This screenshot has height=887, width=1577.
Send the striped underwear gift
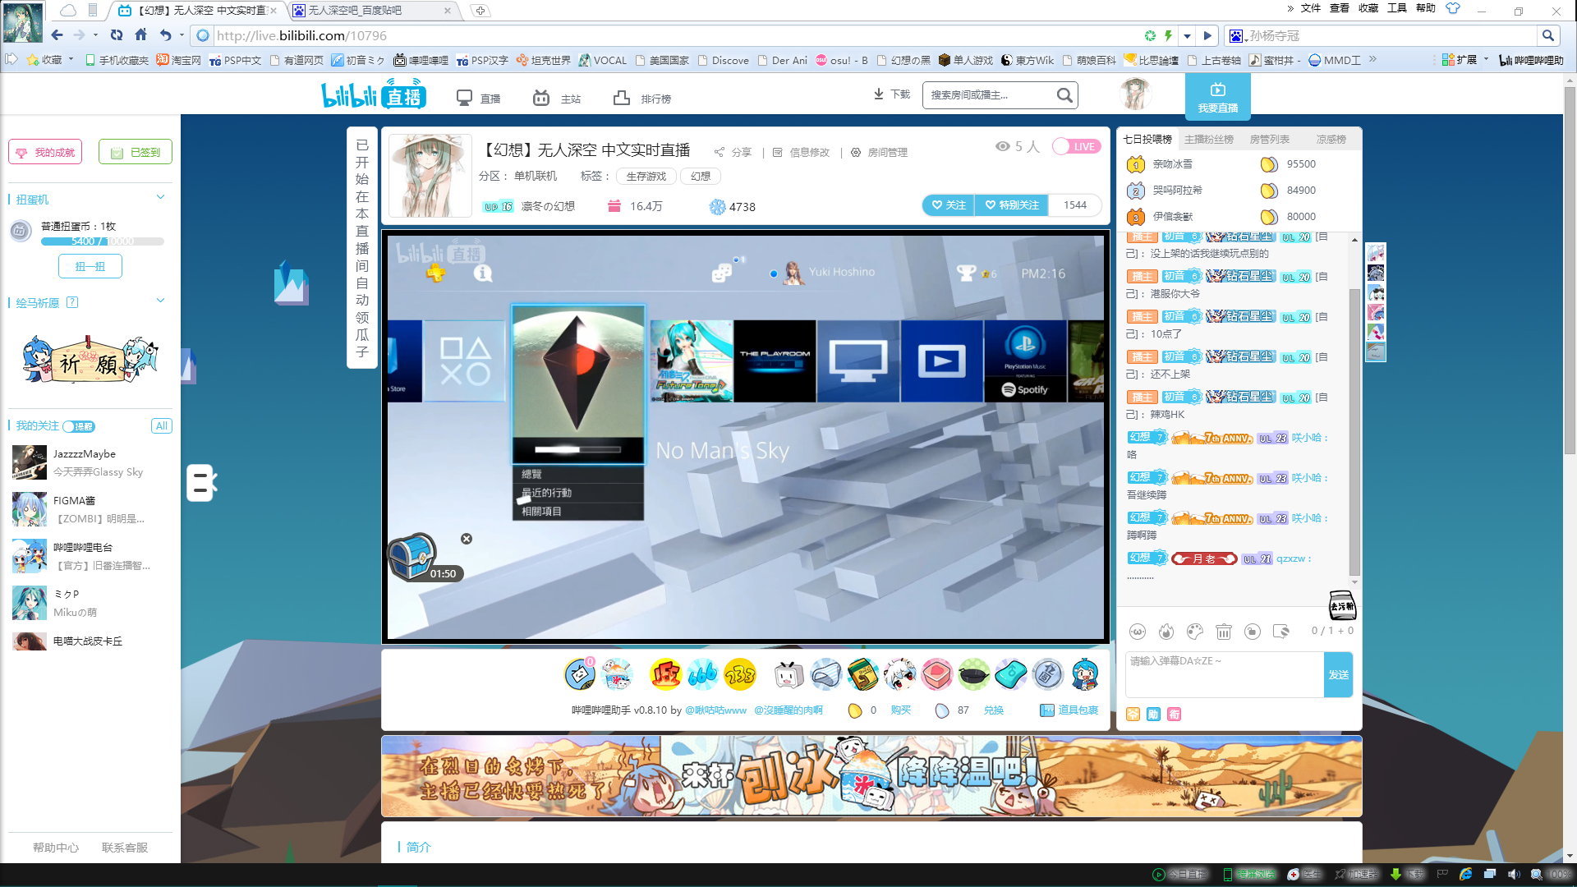coord(825,675)
